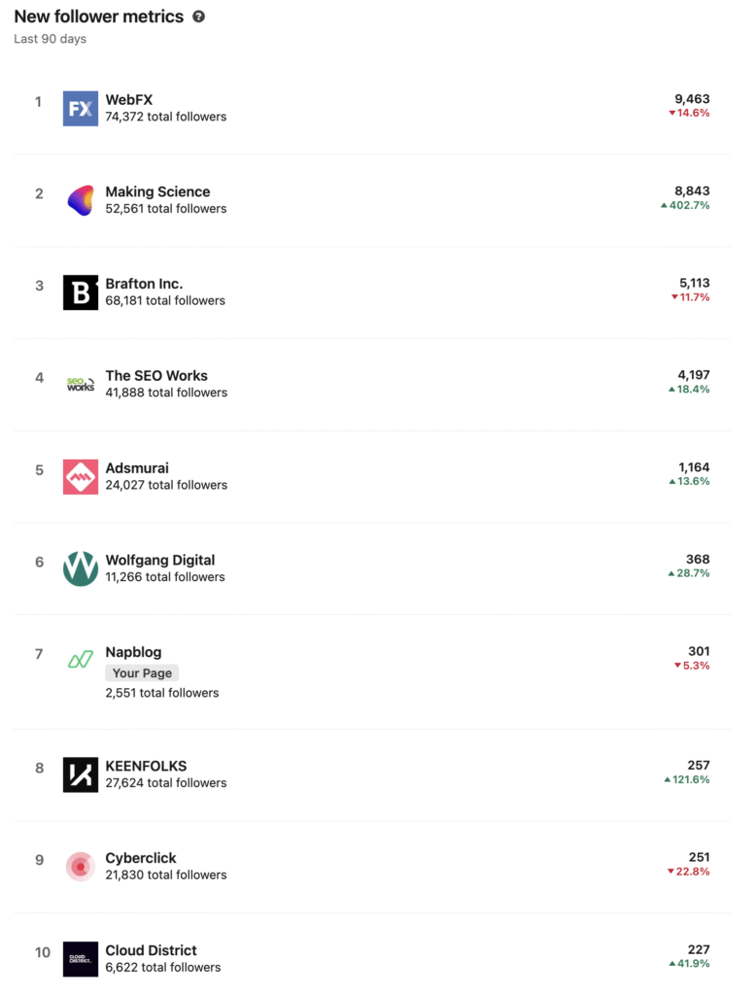Click the Cloud District logo

pyautogui.click(x=81, y=958)
